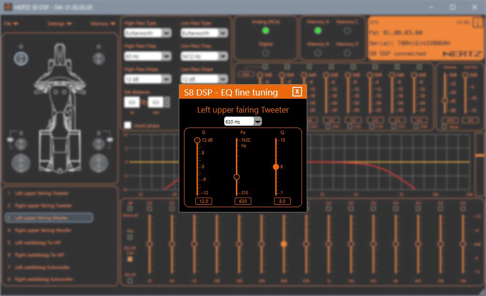Click the highlighted orange EQ band slider handle

283,244
